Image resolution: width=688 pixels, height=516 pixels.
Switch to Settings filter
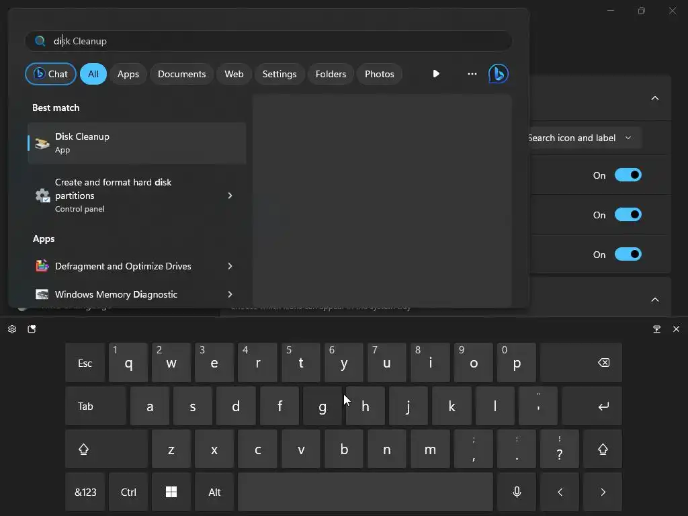279,74
